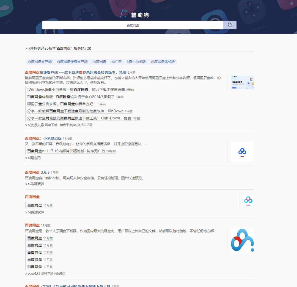Viewport: 297px width, 287px height.
Task: Click large Baidu Netdisk logo beside zd423 result
Action: 242,240
